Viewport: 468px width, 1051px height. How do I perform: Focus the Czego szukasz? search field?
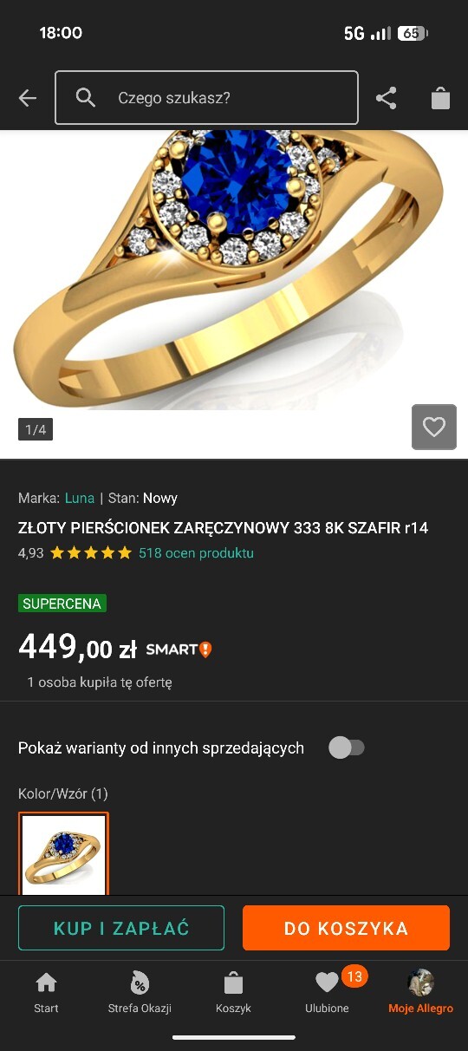click(x=206, y=98)
